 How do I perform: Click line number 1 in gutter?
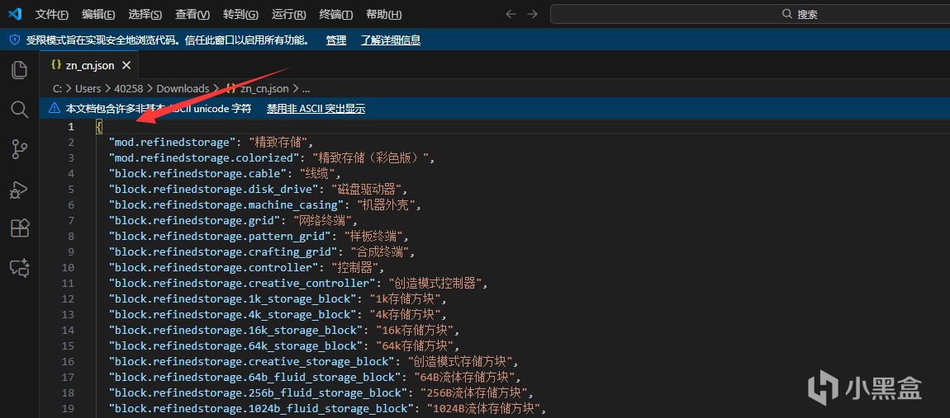71,126
